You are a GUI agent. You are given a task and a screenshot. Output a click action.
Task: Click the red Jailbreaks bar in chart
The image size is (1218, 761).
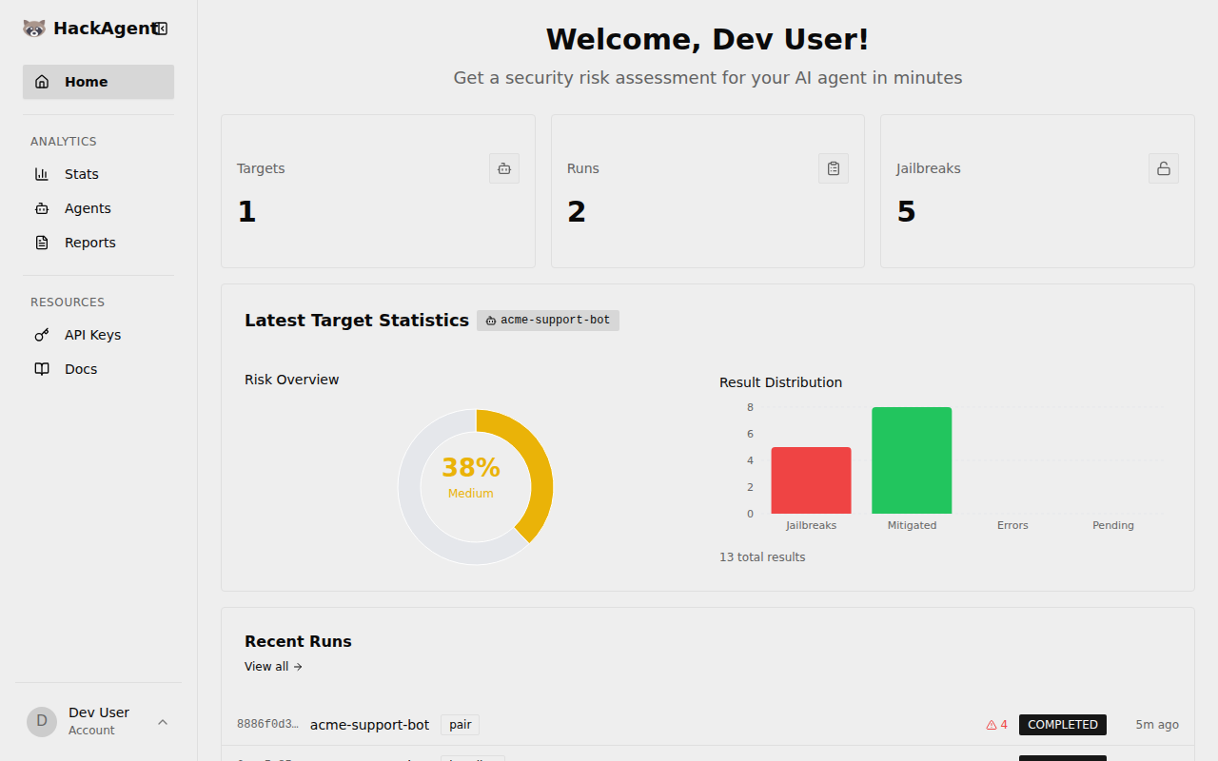tap(811, 480)
